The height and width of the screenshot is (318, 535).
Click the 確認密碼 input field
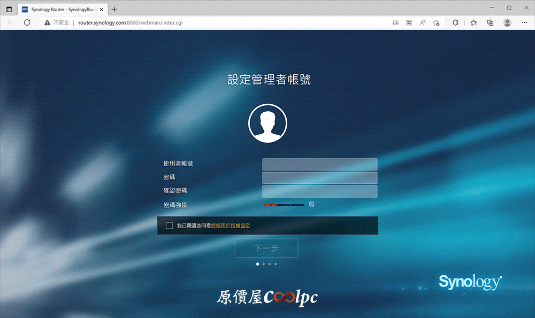coord(320,191)
